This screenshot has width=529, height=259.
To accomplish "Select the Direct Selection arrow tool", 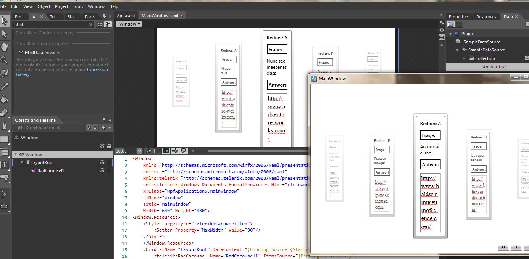I will [x=5, y=34].
